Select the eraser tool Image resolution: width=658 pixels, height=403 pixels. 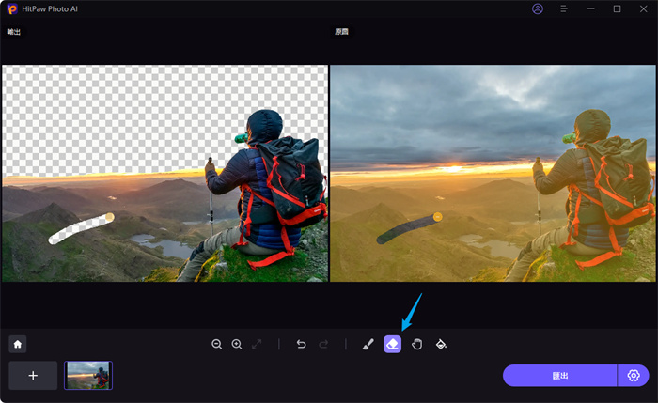[392, 345]
